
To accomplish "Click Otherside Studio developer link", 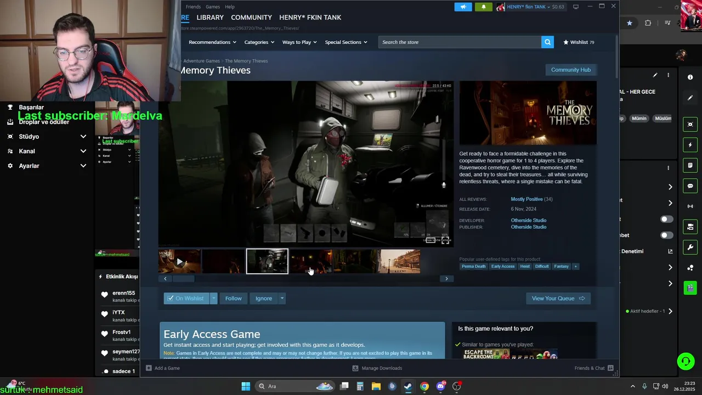I will [529, 221].
